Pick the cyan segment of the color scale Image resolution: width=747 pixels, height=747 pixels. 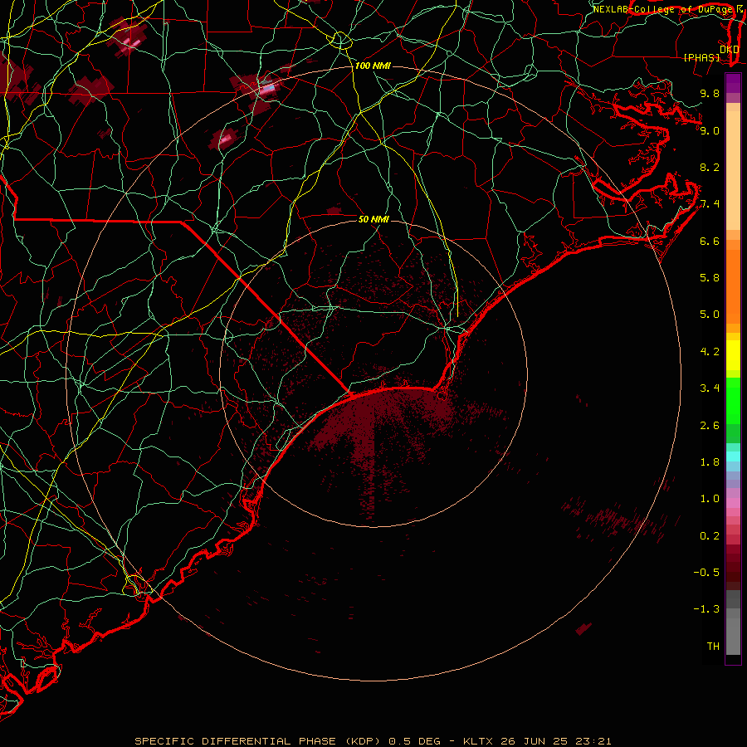(x=733, y=456)
